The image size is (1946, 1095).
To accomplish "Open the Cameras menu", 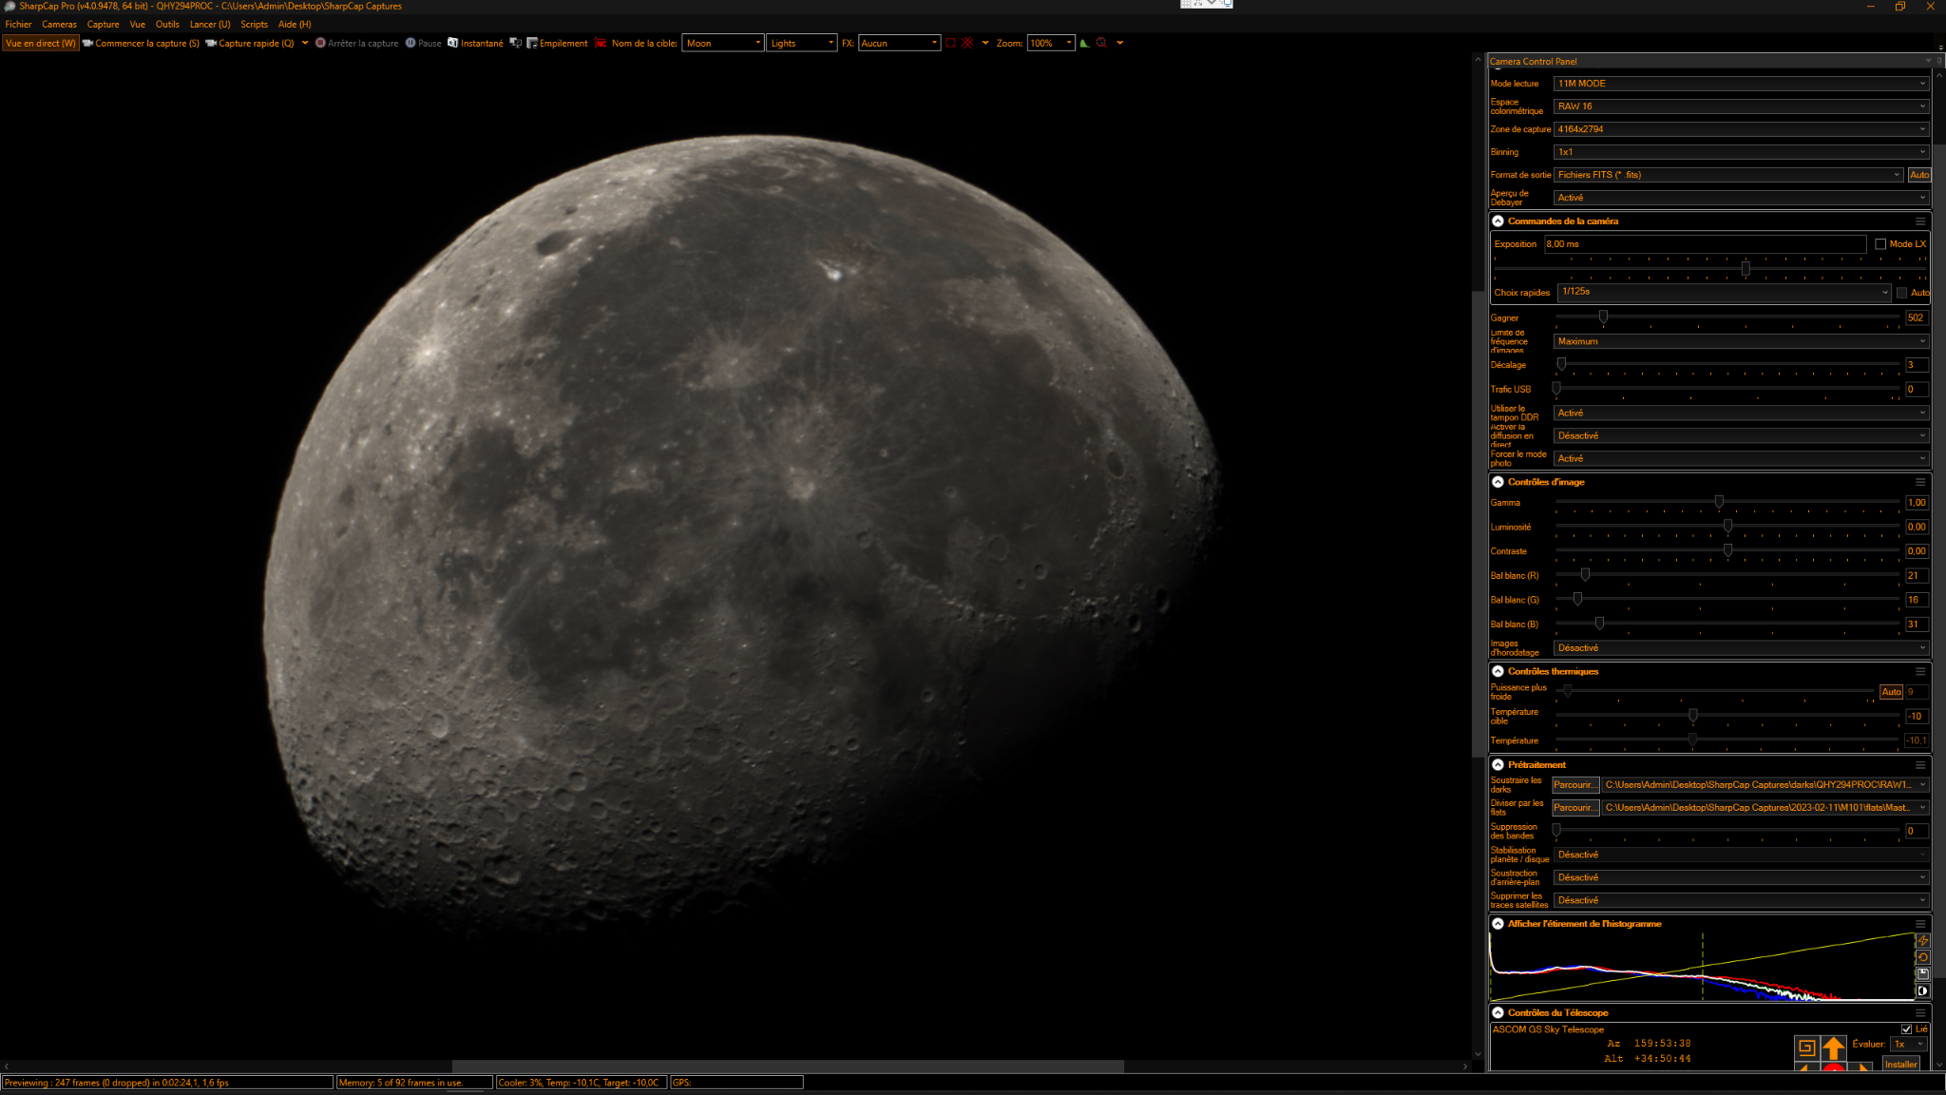I will point(59,25).
